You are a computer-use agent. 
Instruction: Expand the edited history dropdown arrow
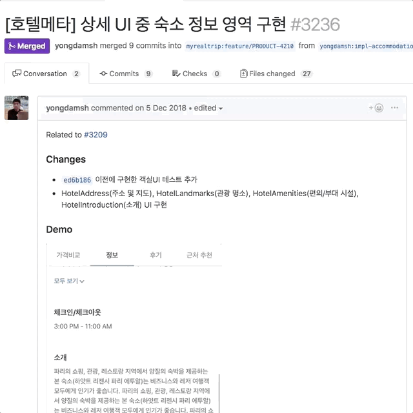(221, 108)
